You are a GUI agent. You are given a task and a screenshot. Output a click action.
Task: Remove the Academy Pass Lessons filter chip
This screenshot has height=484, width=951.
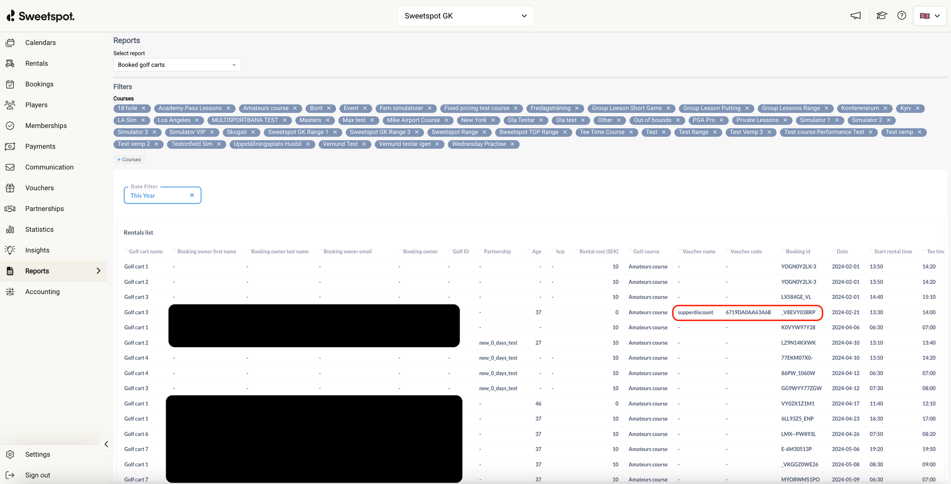(x=228, y=108)
